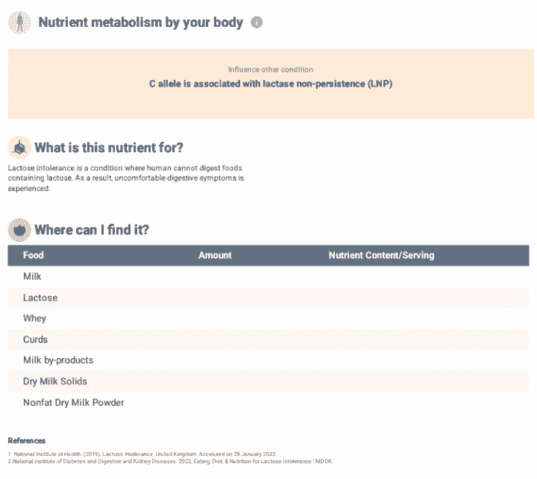Click the food icon beside Where can I find it
537x479 pixels.
[x=20, y=230]
